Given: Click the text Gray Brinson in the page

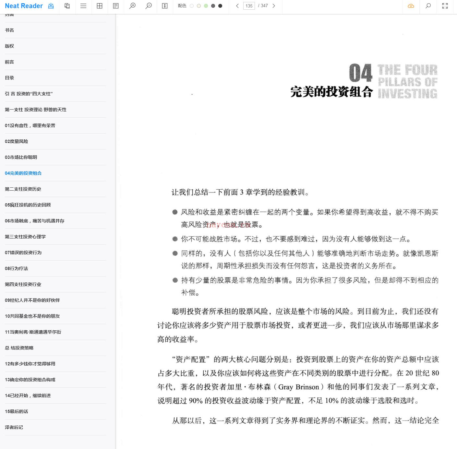Looking at the screenshot, I should (x=299, y=387).
